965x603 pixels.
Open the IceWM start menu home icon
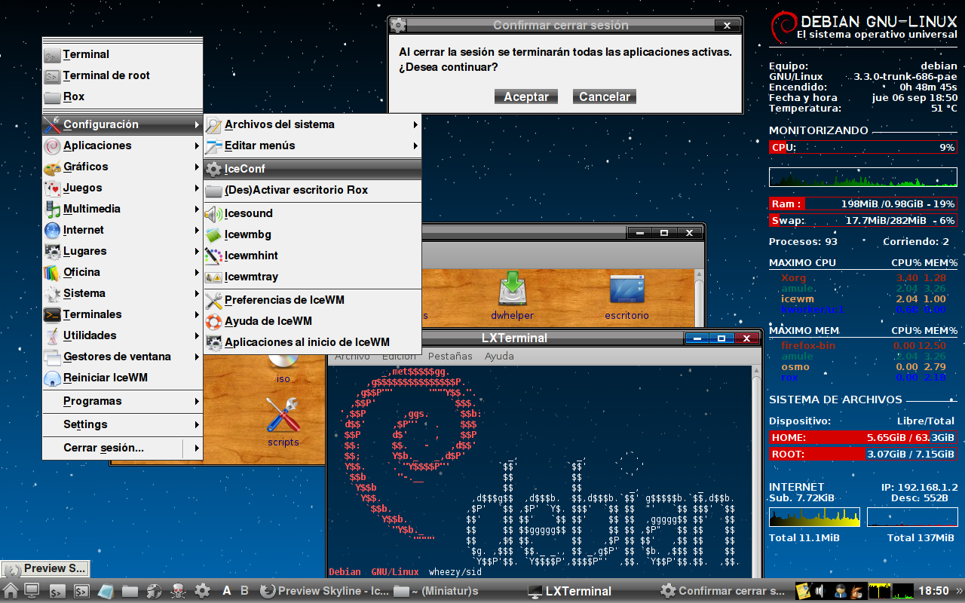point(11,591)
